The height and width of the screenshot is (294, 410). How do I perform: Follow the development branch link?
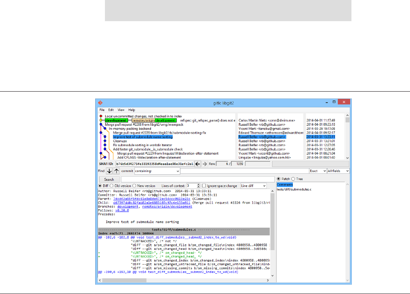click(x=128, y=206)
